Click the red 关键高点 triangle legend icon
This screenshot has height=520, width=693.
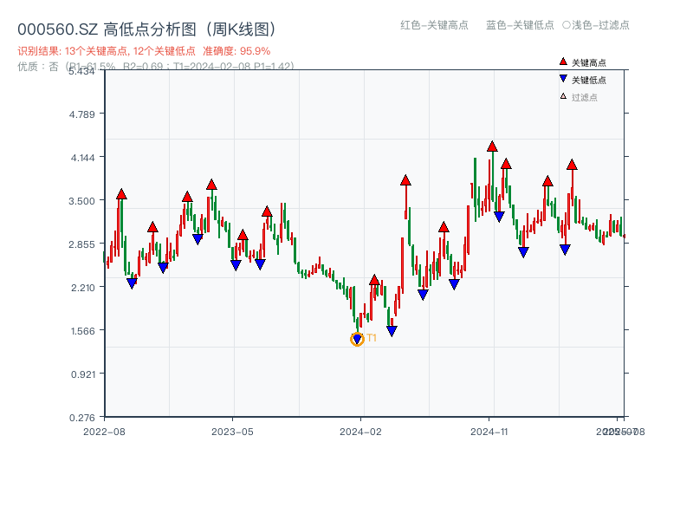pos(563,62)
